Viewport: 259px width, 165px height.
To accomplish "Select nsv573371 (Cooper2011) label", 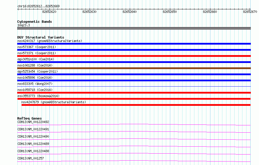I will [37, 53].
